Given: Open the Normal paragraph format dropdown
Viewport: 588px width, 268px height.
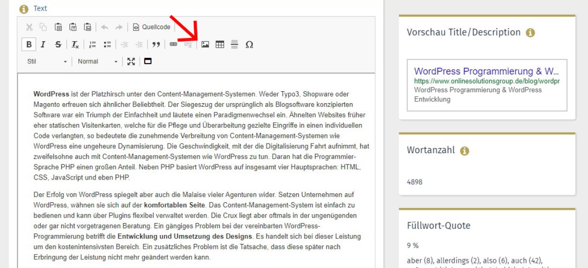Looking at the screenshot, I should click(96, 61).
